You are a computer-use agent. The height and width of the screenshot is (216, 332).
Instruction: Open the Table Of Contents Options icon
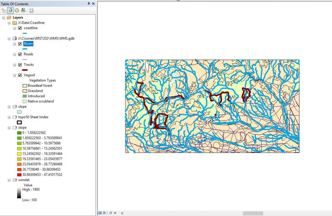pyautogui.click(x=31, y=10)
